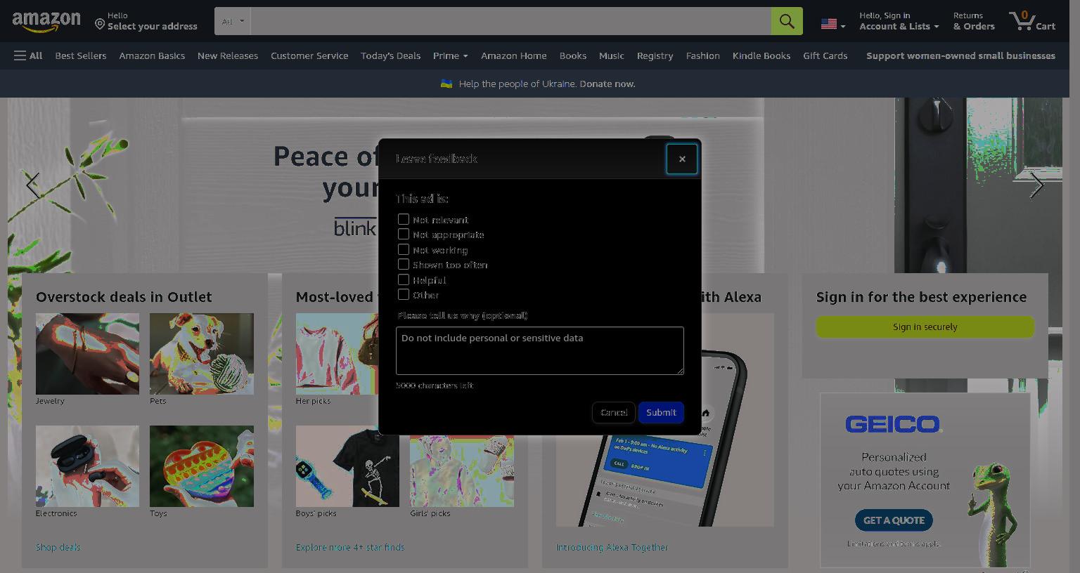Open Returns & Orders link
This screenshot has width=1080, height=573.
click(x=974, y=21)
